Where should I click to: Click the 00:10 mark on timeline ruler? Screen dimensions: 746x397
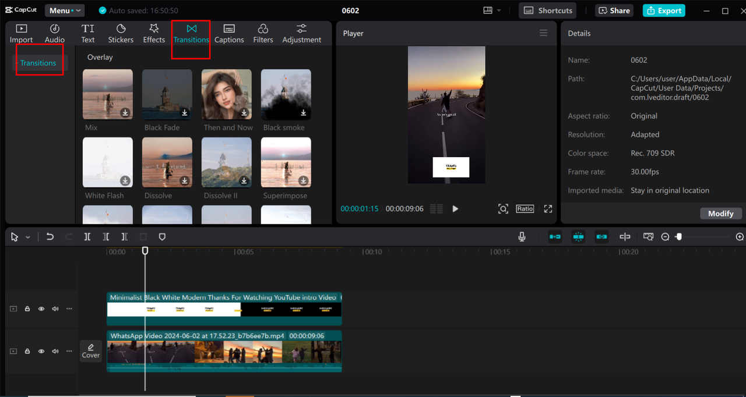pyautogui.click(x=373, y=252)
